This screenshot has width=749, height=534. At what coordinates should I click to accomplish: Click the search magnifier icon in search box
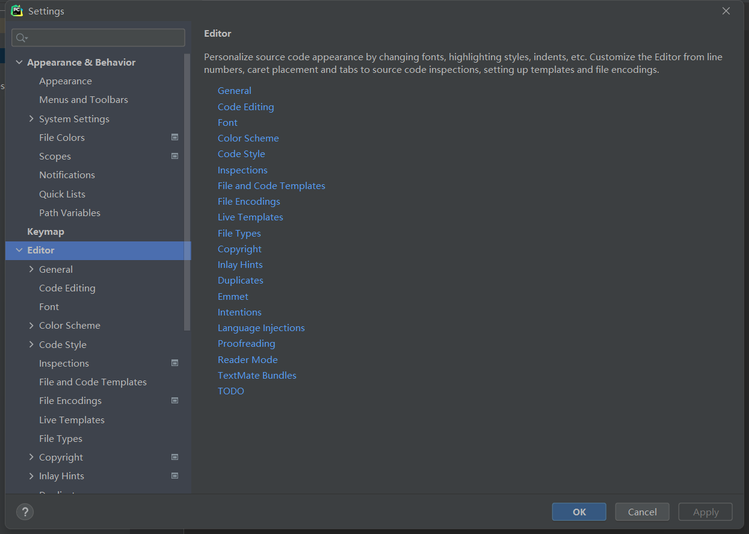point(22,38)
